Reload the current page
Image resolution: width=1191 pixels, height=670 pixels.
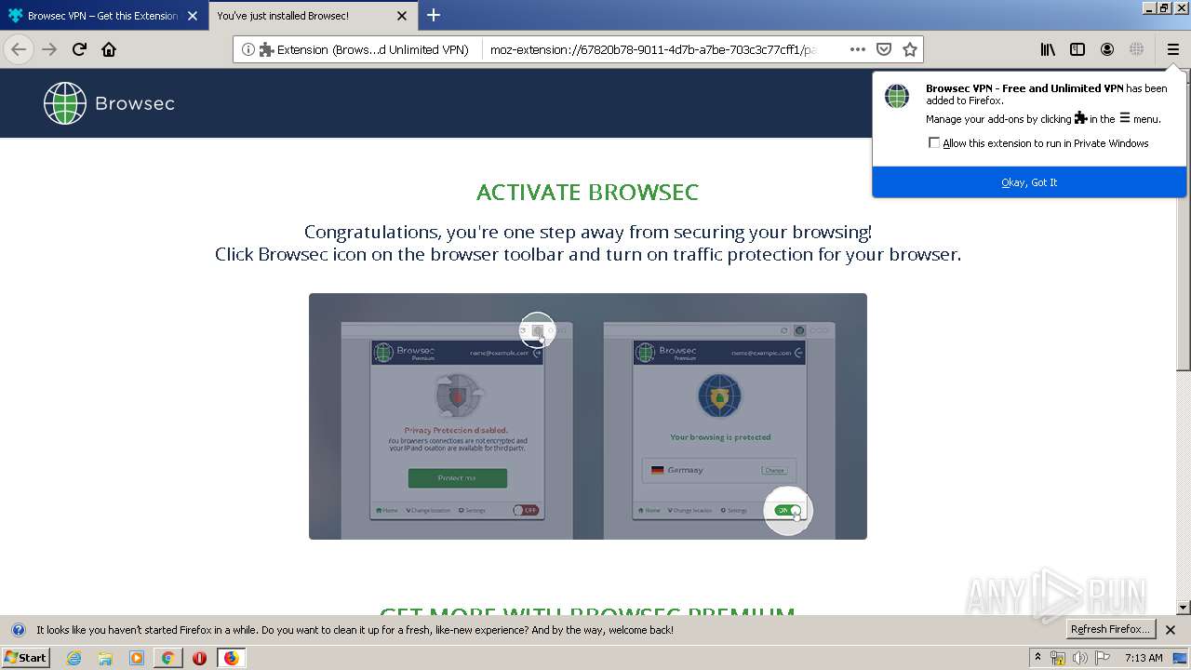click(79, 49)
